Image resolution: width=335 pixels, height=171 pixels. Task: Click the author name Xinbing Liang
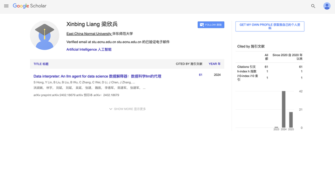[92, 24]
